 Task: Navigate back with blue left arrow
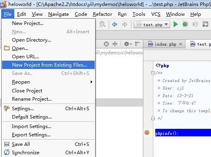coord(115,25)
